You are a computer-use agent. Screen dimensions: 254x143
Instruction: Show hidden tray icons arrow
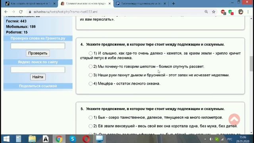[205, 139]
